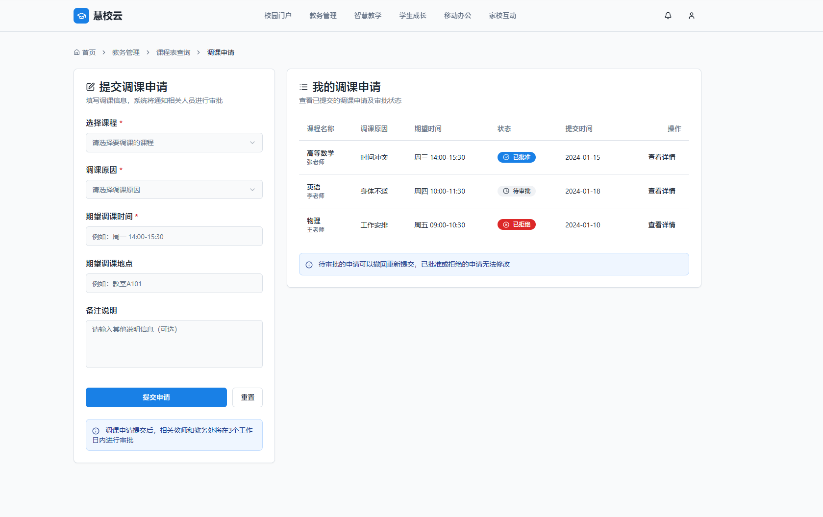823x517 pixels.
Task: Click the 待审批 status badge
Action: [517, 191]
